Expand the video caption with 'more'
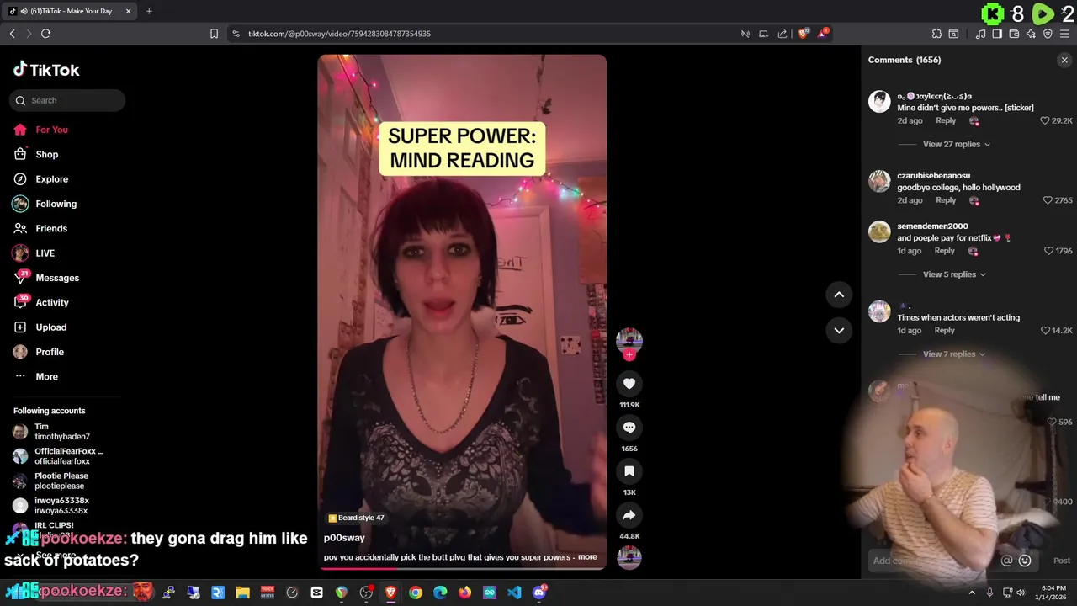Image resolution: width=1077 pixels, height=606 pixels. click(587, 557)
